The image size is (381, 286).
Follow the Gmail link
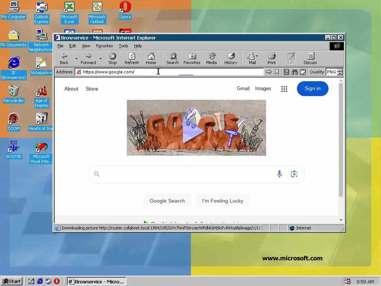click(x=243, y=89)
